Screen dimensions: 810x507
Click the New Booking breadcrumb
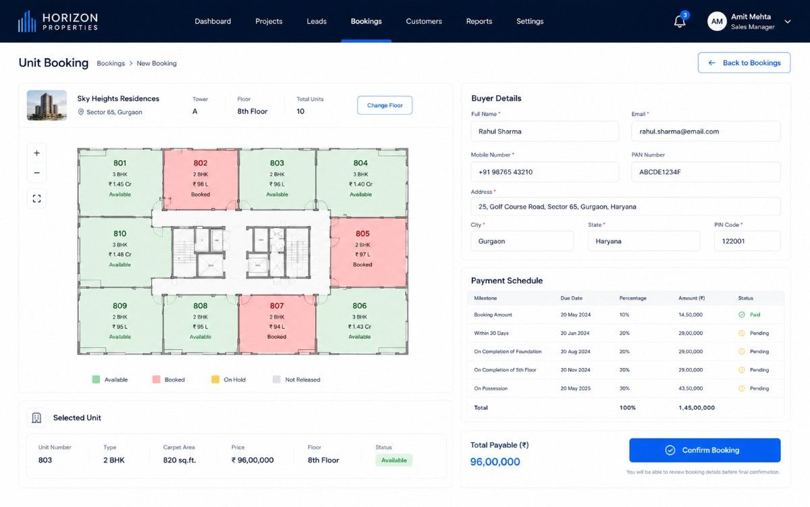pos(157,63)
